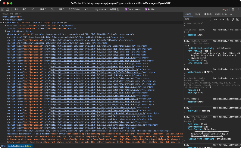The image size is (241, 148).
Task: Toggle the .cls class editor
Action: [222, 19]
